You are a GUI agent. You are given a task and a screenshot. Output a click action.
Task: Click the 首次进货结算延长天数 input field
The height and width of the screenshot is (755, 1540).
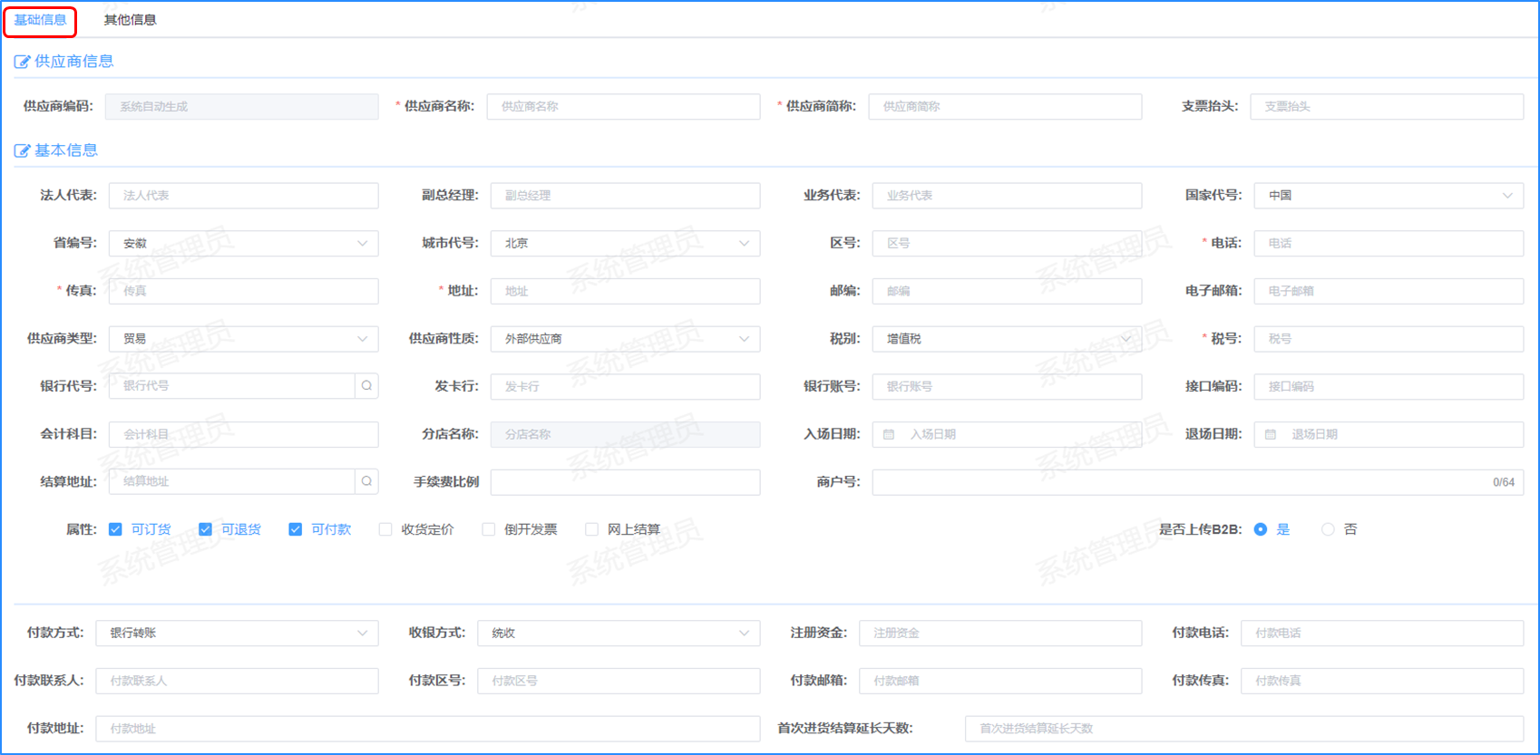click(1244, 729)
